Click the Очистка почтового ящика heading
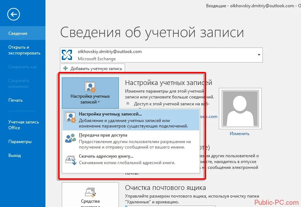 point(165,188)
